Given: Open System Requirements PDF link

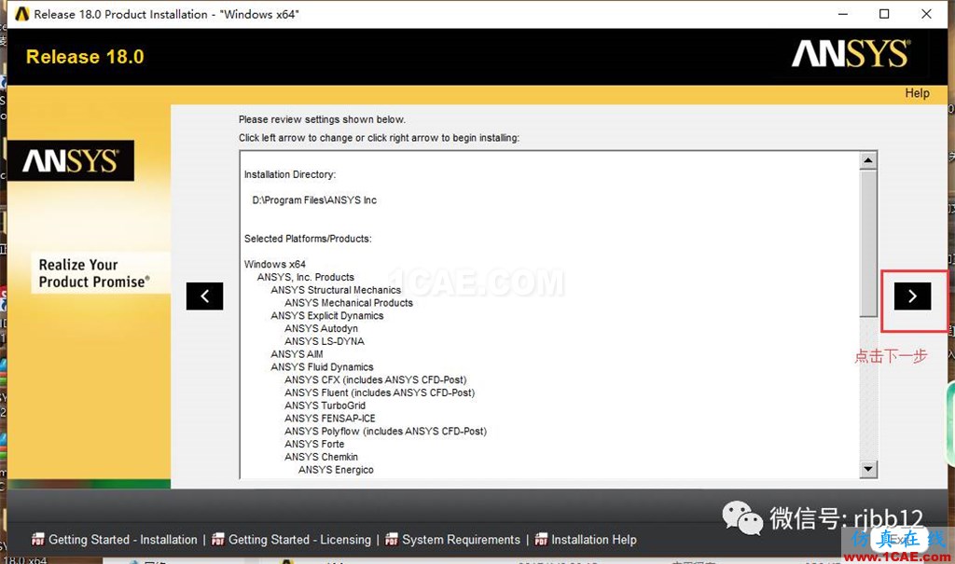Looking at the screenshot, I should [x=461, y=540].
